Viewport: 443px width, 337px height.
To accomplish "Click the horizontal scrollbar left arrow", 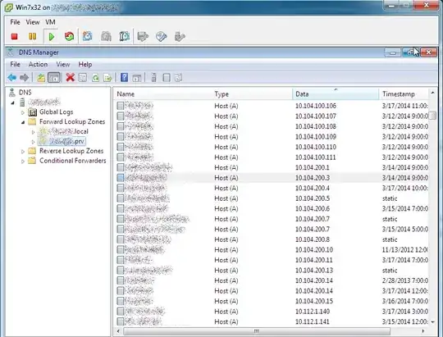I will coord(118,331).
